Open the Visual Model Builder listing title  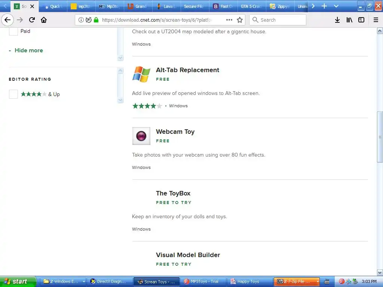point(188,255)
